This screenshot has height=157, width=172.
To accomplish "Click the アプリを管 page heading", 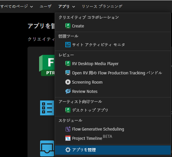I will pyautogui.click(x=41, y=26).
